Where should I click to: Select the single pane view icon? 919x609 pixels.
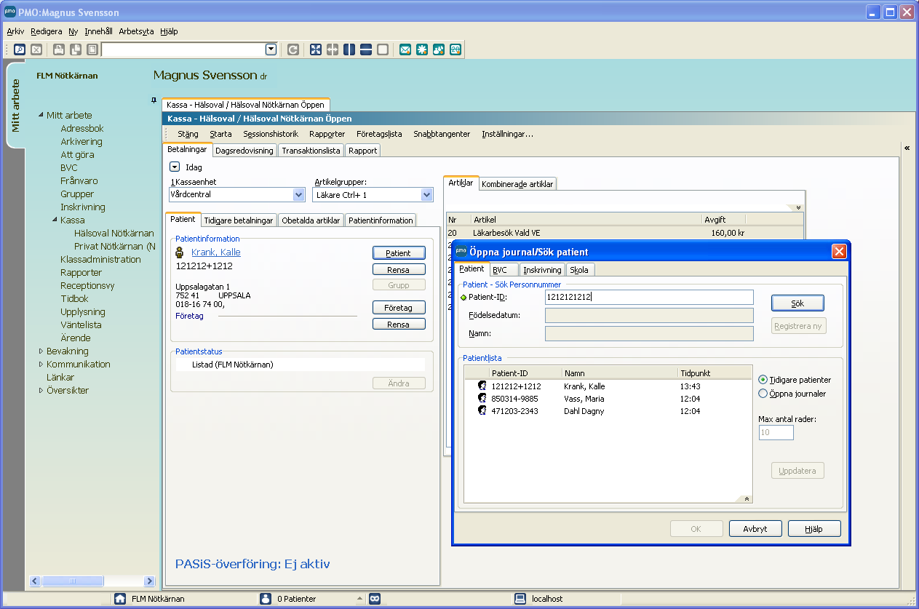(383, 49)
